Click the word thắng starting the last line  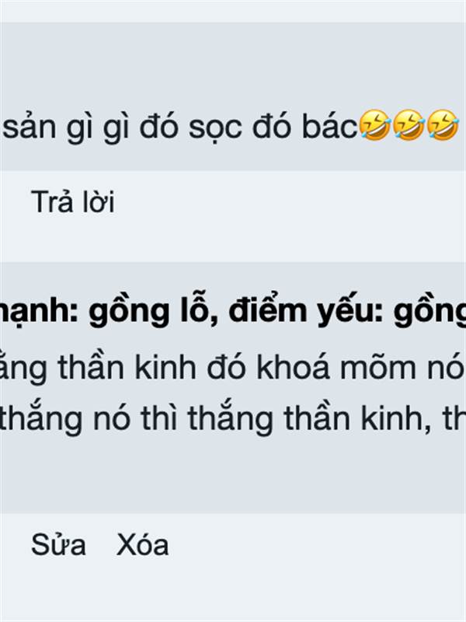(42, 419)
